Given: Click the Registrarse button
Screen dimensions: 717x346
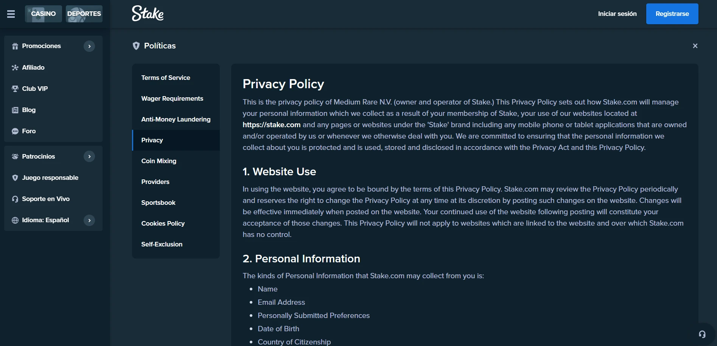Looking at the screenshot, I should (672, 14).
